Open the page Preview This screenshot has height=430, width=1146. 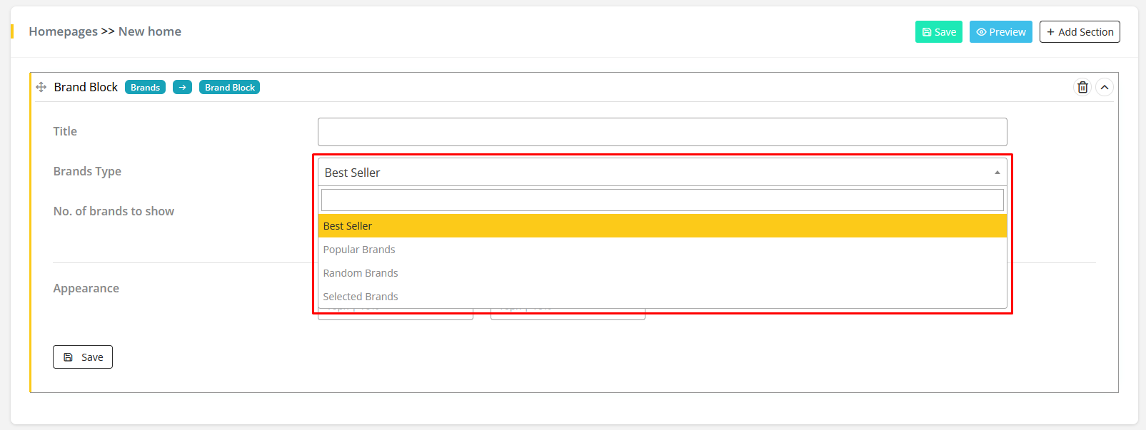(x=1000, y=32)
